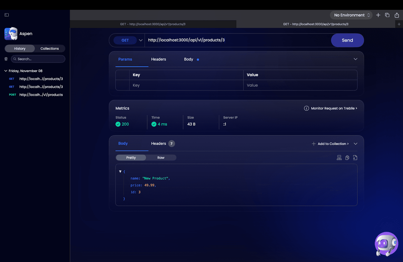Open the share icon in the top bar
Screen dimensions: 403x262
397,15
